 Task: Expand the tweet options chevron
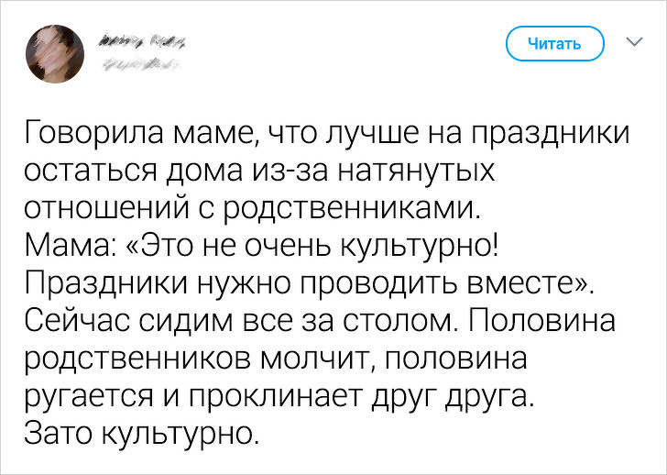pyautogui.click(x=633, y=42)
